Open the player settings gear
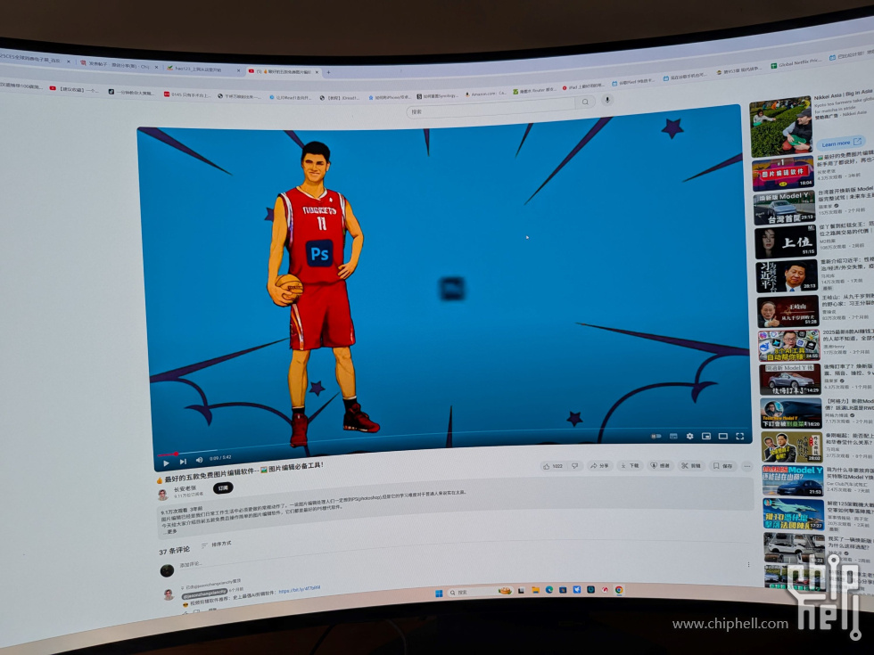This screenshot has width=874, height=655. [689, 436]
